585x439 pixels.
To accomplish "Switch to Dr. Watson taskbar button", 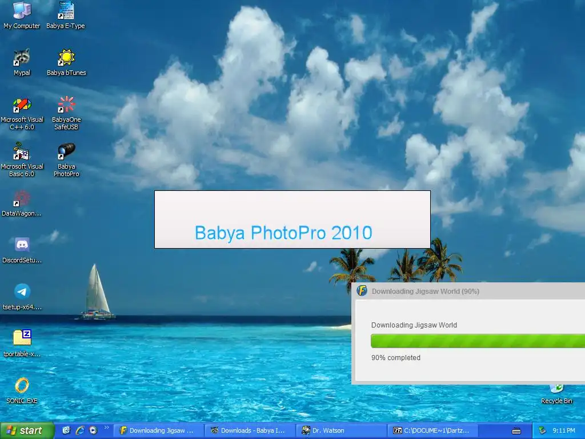I will pos(342,430).
